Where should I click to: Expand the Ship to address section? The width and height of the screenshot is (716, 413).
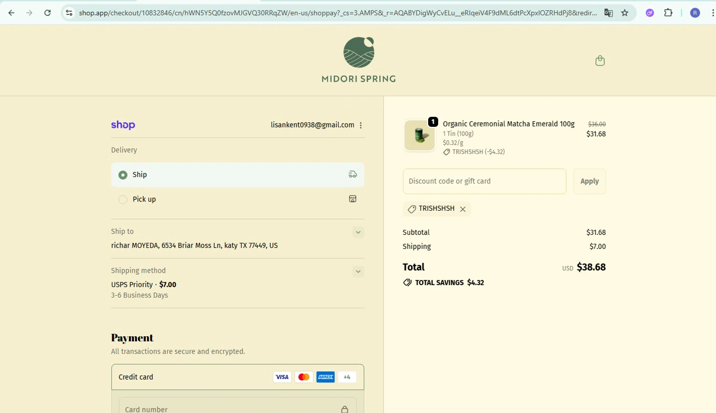[358, 232]
